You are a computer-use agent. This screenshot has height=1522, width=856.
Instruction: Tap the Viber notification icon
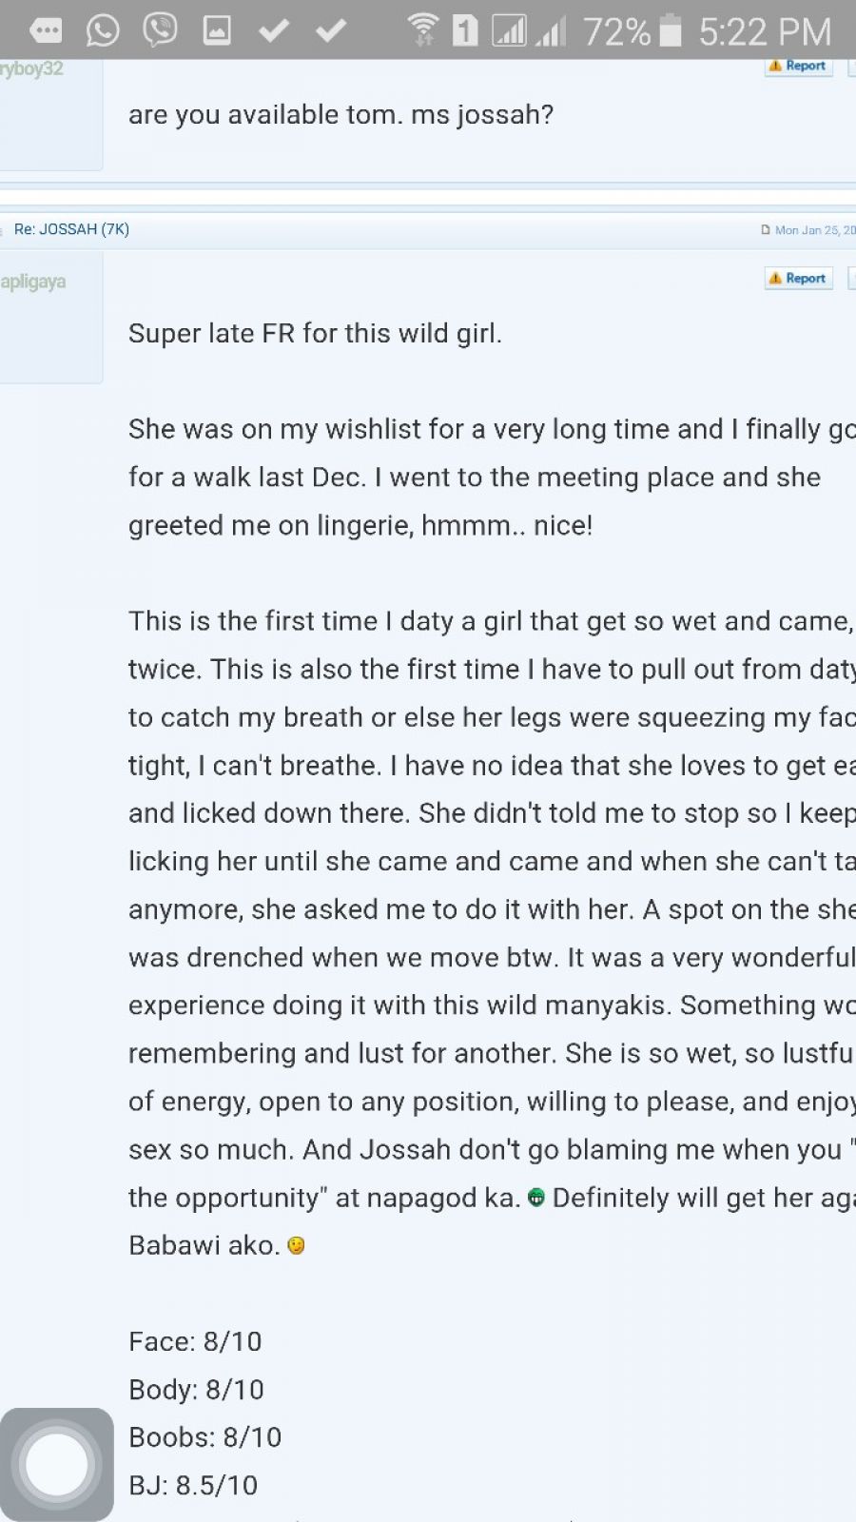(160, 30)
